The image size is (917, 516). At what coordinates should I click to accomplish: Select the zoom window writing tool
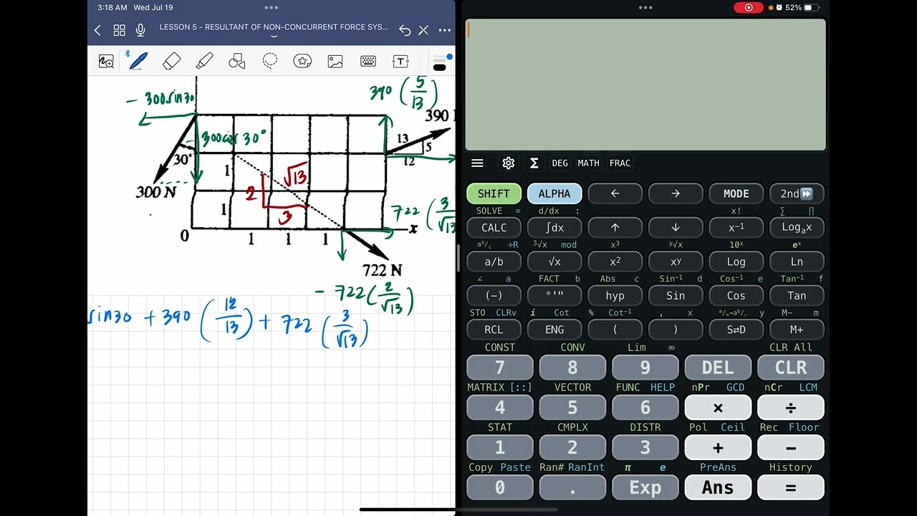106,62
